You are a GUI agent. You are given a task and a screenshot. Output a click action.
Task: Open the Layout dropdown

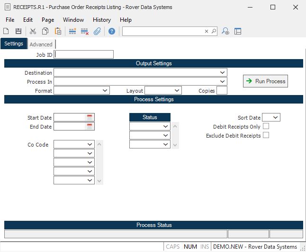[177, 90]
